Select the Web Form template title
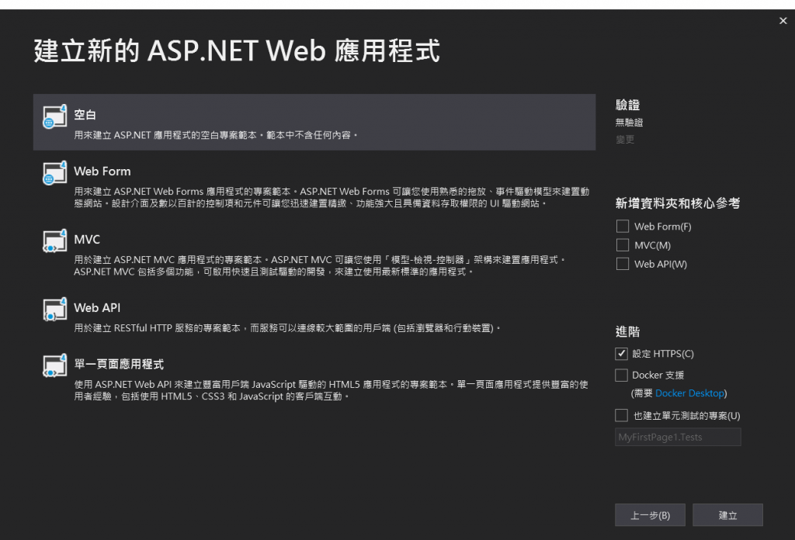Screen dimensions: 795x540 coord(102,171)
